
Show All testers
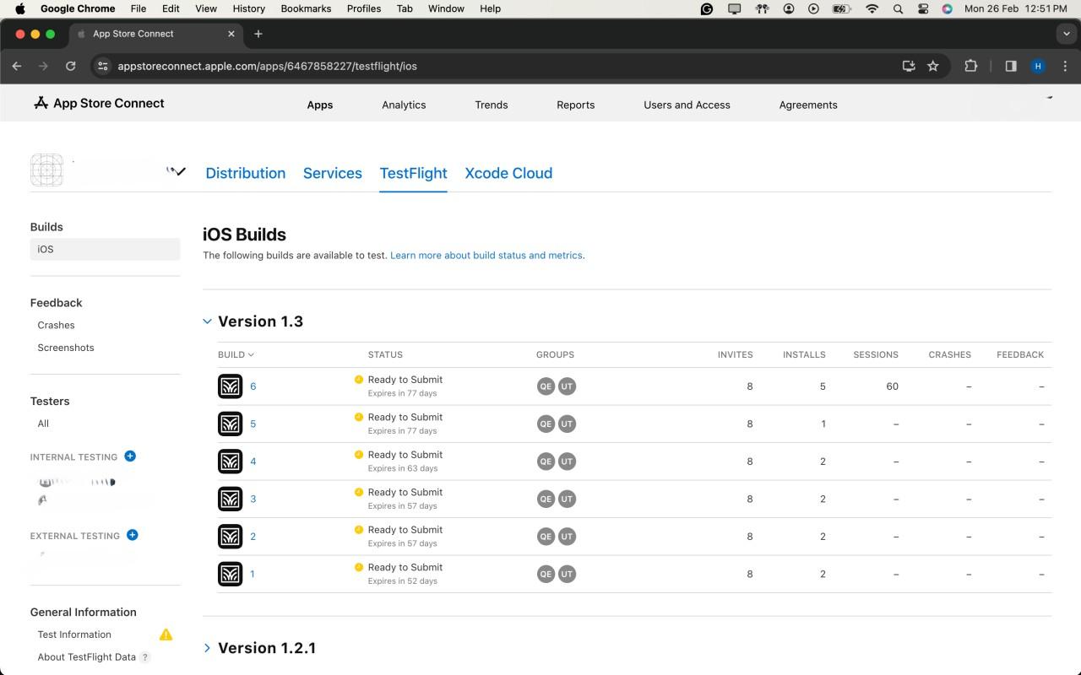point(43,424)
